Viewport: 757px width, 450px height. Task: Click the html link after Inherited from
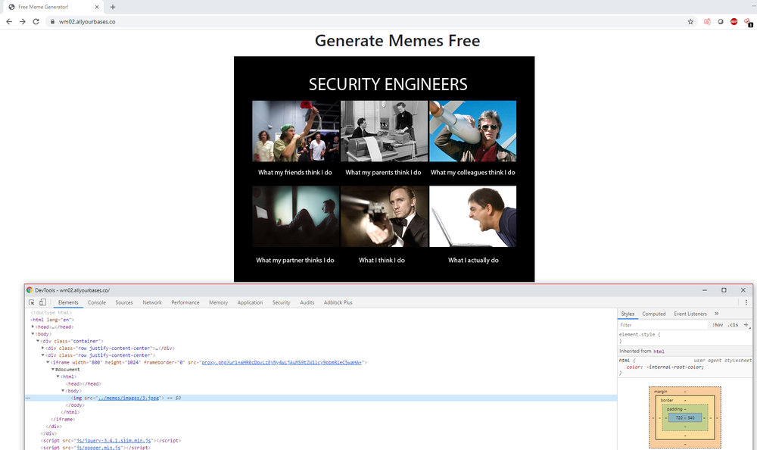tap(659, 352)
